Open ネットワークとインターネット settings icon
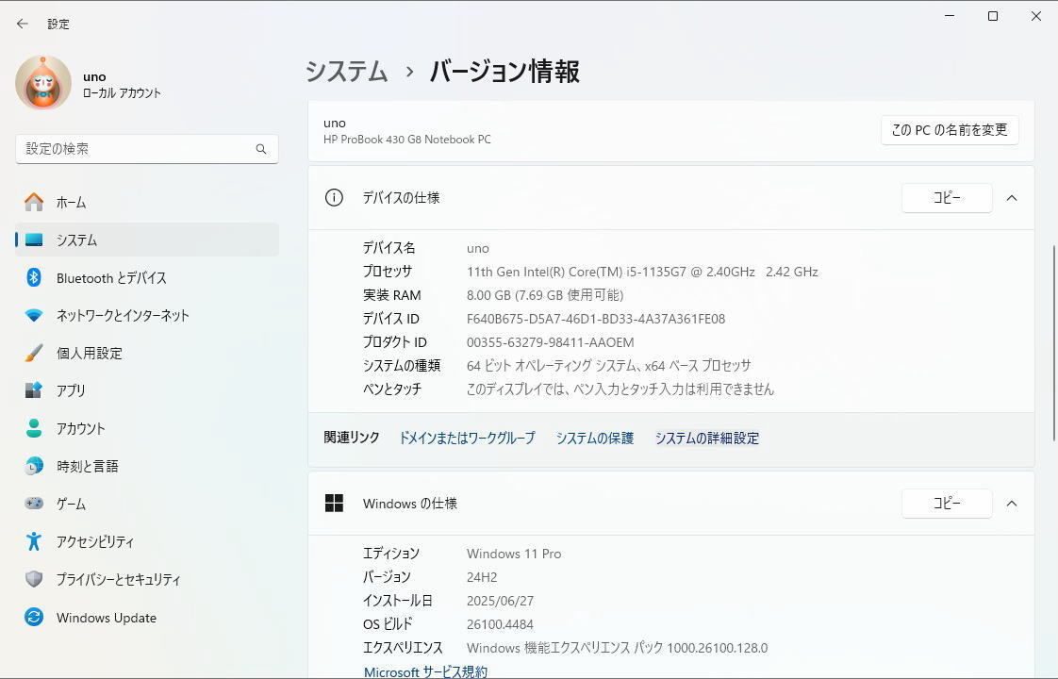The width and height of the screenshot is (1058, 679). [34, 315]
